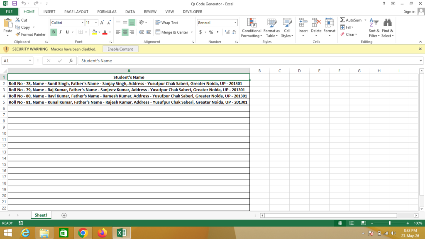Viewport: 425px width, 239px height.
Task: Switch to Page Layout view in status bar
Action: 352,223
